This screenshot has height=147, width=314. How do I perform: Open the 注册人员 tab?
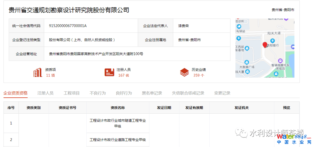(x=45, y=93)
